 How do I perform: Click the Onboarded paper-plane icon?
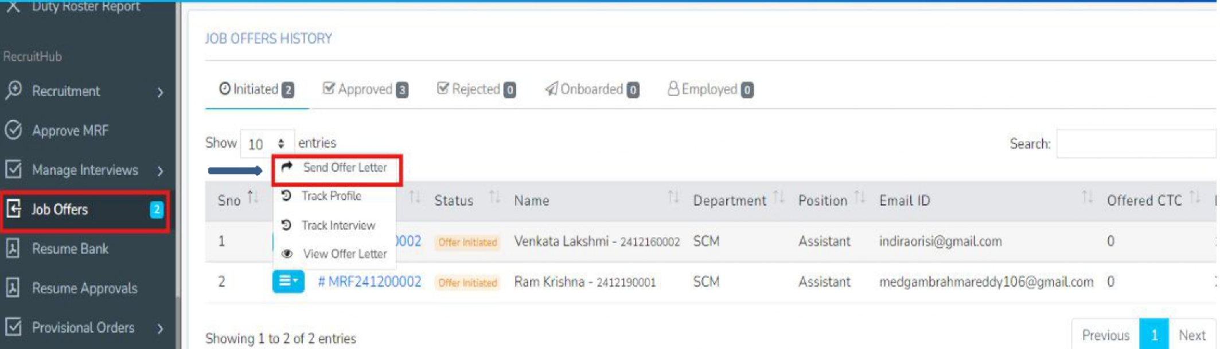click(x=551, y=89)
